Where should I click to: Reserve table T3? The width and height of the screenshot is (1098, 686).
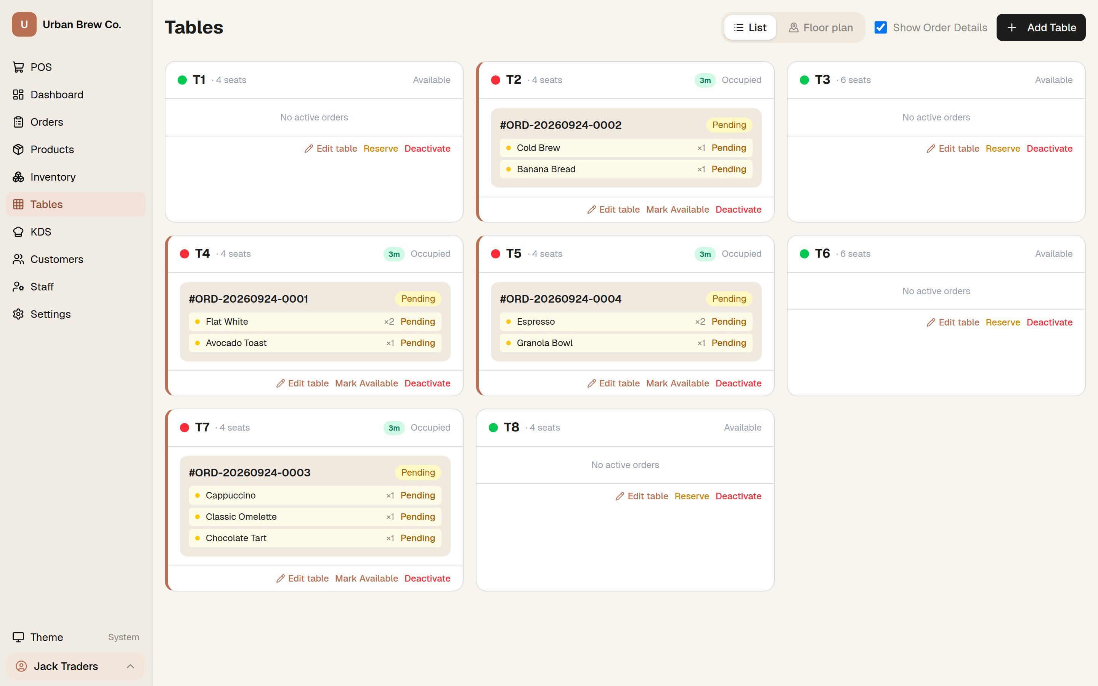click(1003, 149)
